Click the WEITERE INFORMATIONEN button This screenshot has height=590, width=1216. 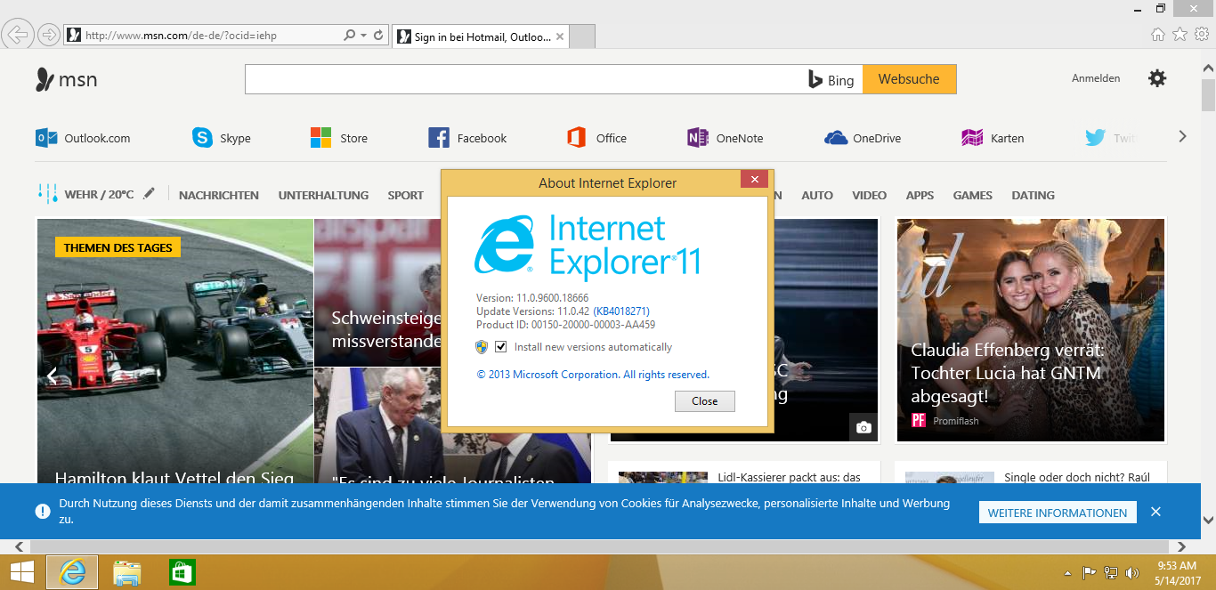tap(1058, 513)
